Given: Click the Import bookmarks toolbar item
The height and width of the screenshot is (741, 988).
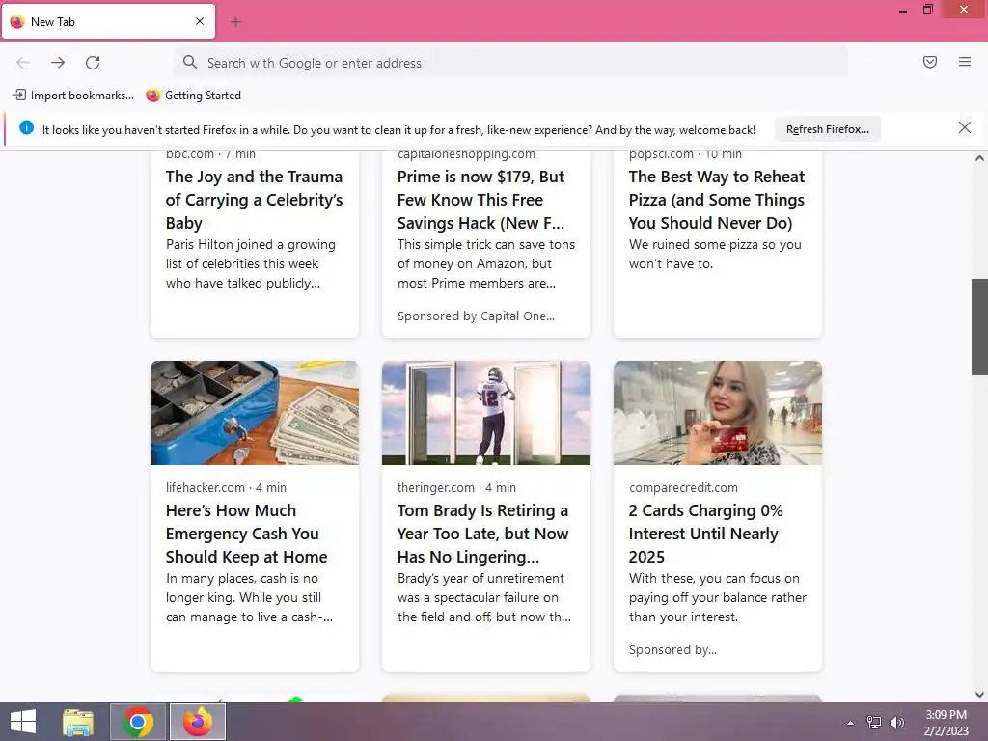Looking at the screenshot, I should tap(73, 96).
